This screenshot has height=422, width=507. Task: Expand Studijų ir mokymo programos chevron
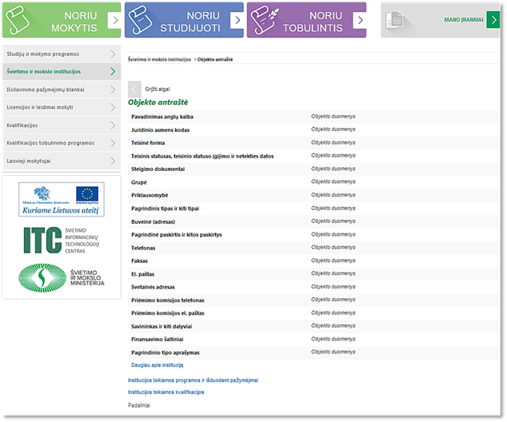[x=113, y=54]
